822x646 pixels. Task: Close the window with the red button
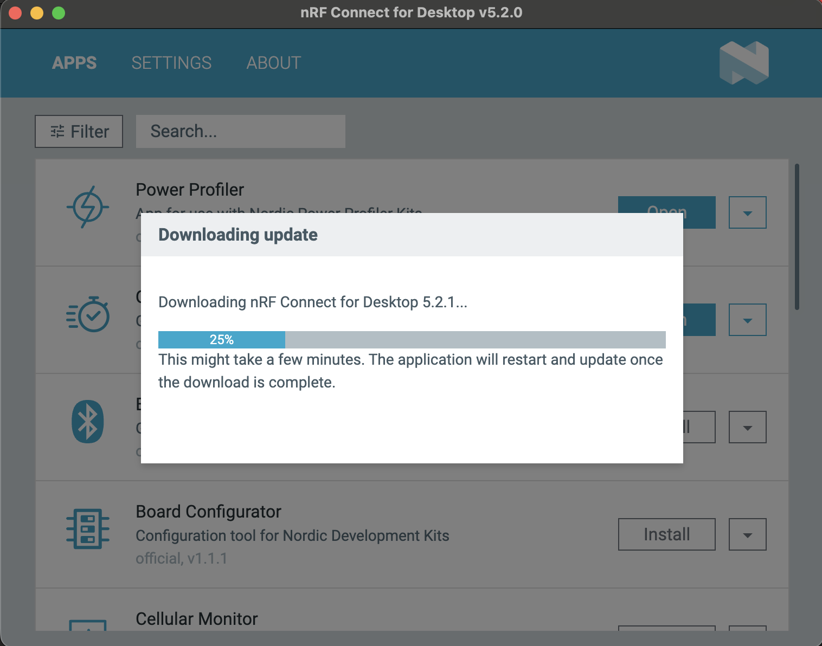tap(15, 13)
